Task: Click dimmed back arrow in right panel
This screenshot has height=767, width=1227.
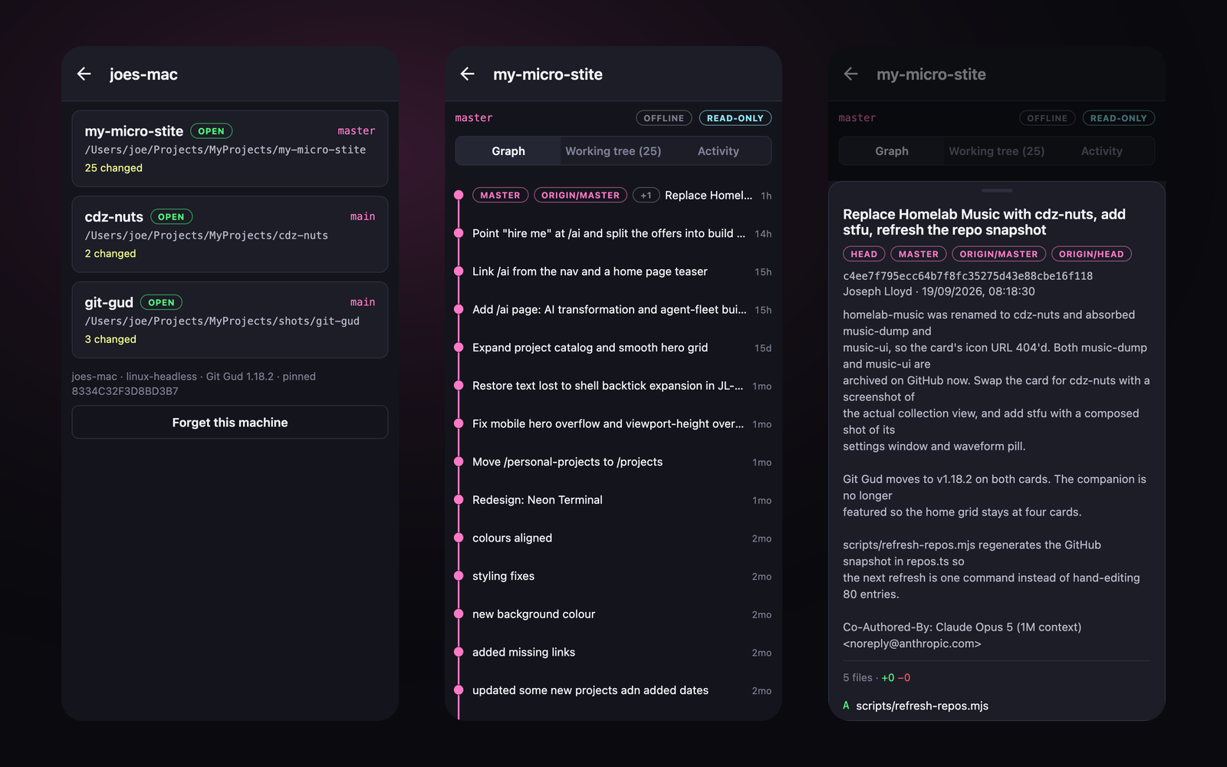Action: click(851, 74)
